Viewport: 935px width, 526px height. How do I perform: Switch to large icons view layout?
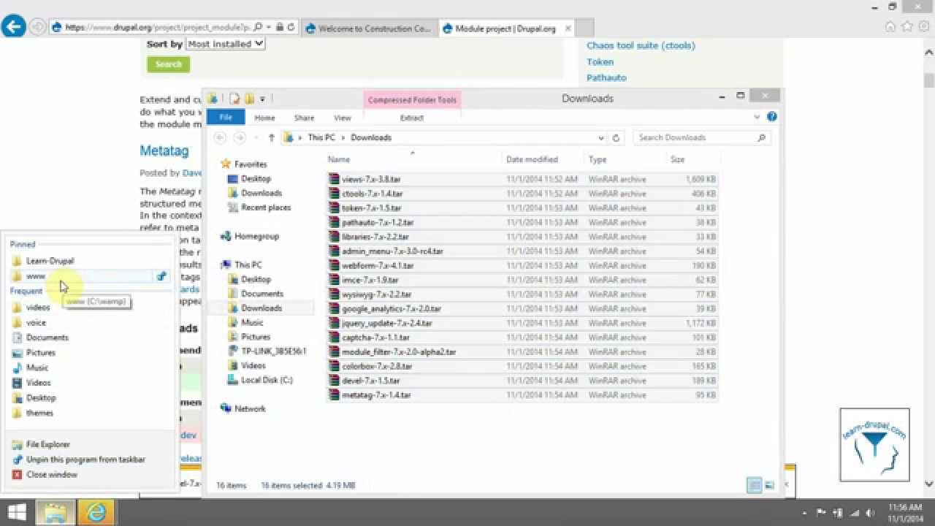pos(769,485)
